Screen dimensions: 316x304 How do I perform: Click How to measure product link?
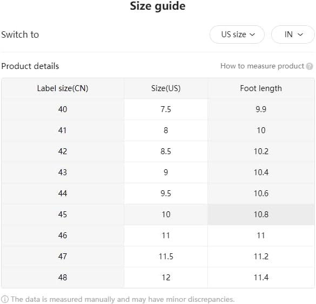262,66
